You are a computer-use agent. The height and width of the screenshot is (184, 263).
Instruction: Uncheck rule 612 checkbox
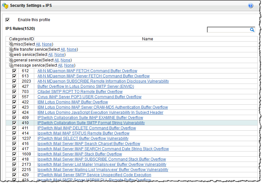(14, 71)
